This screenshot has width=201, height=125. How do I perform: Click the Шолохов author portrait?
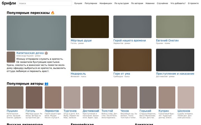[x=186, y=97]
